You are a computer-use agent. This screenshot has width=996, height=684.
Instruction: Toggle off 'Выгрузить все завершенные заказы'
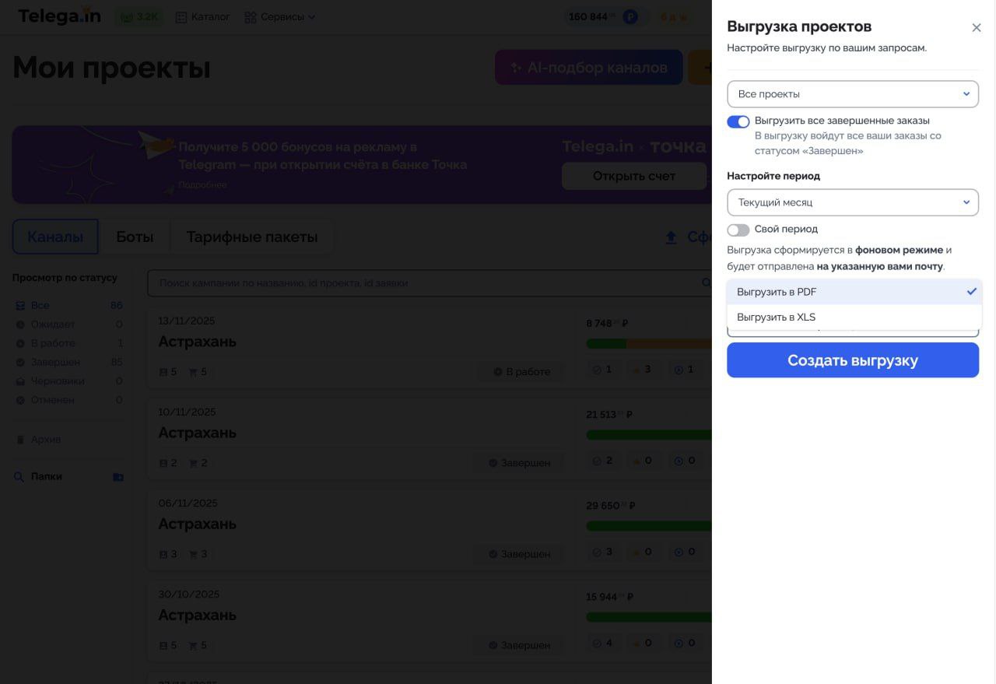[738, 121]
